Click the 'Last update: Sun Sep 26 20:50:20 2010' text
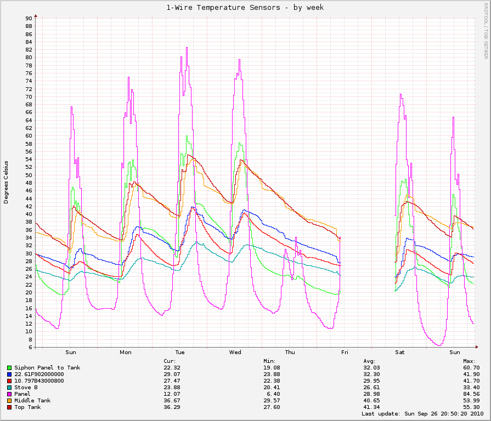 pos(423,414)
